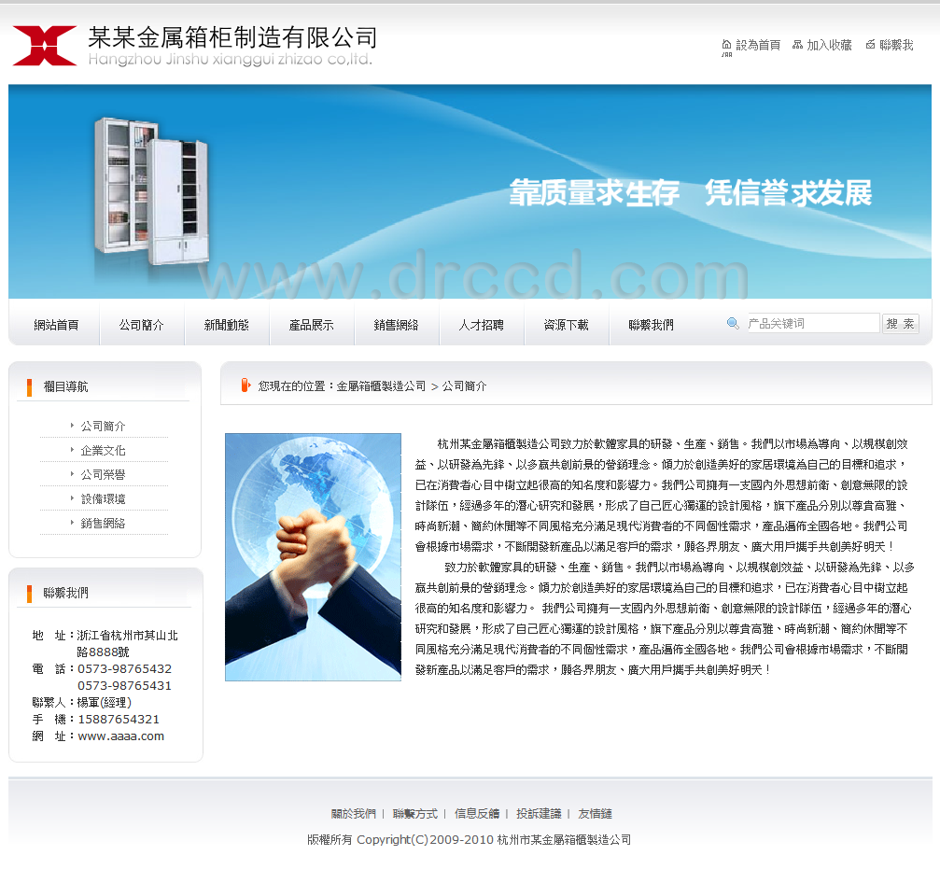Click the home icon beside 設為首頁
Screen dimensions: 940x869
[726, 45]
